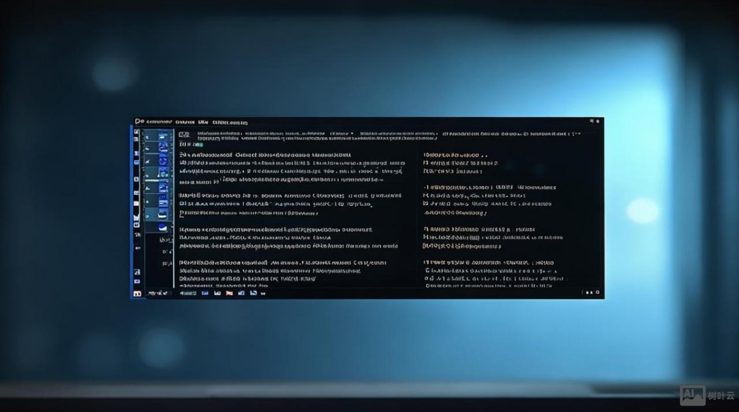This screenshot has height=412, width=739.
Task: Expand the first text item below the sidebar thumbnails
Action: point(166,240)
